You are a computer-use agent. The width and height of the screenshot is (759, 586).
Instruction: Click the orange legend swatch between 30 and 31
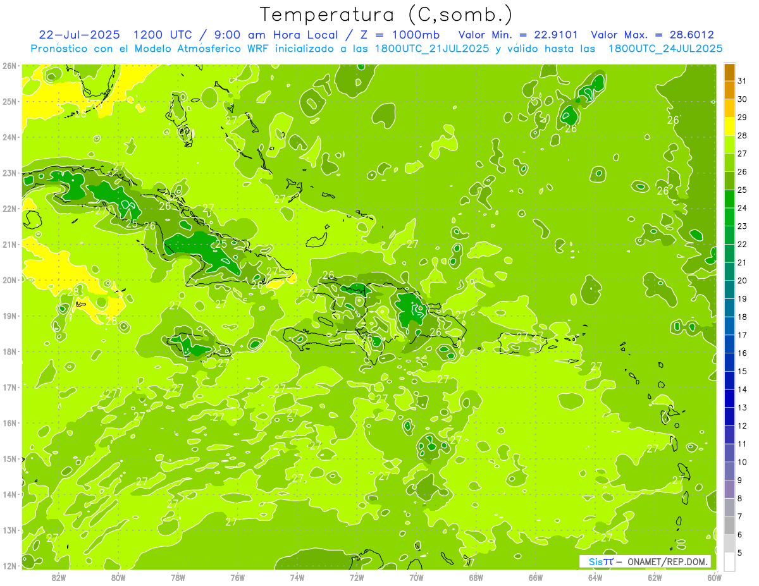(x=729, y=90)
